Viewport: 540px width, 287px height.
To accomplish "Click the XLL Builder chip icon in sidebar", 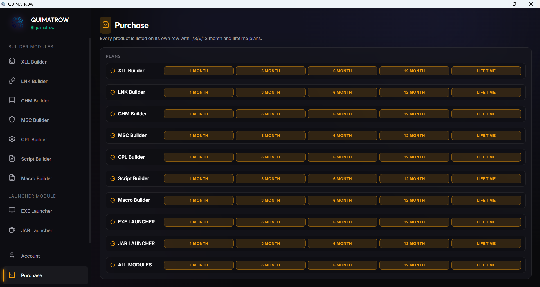I will click(12, 61).
